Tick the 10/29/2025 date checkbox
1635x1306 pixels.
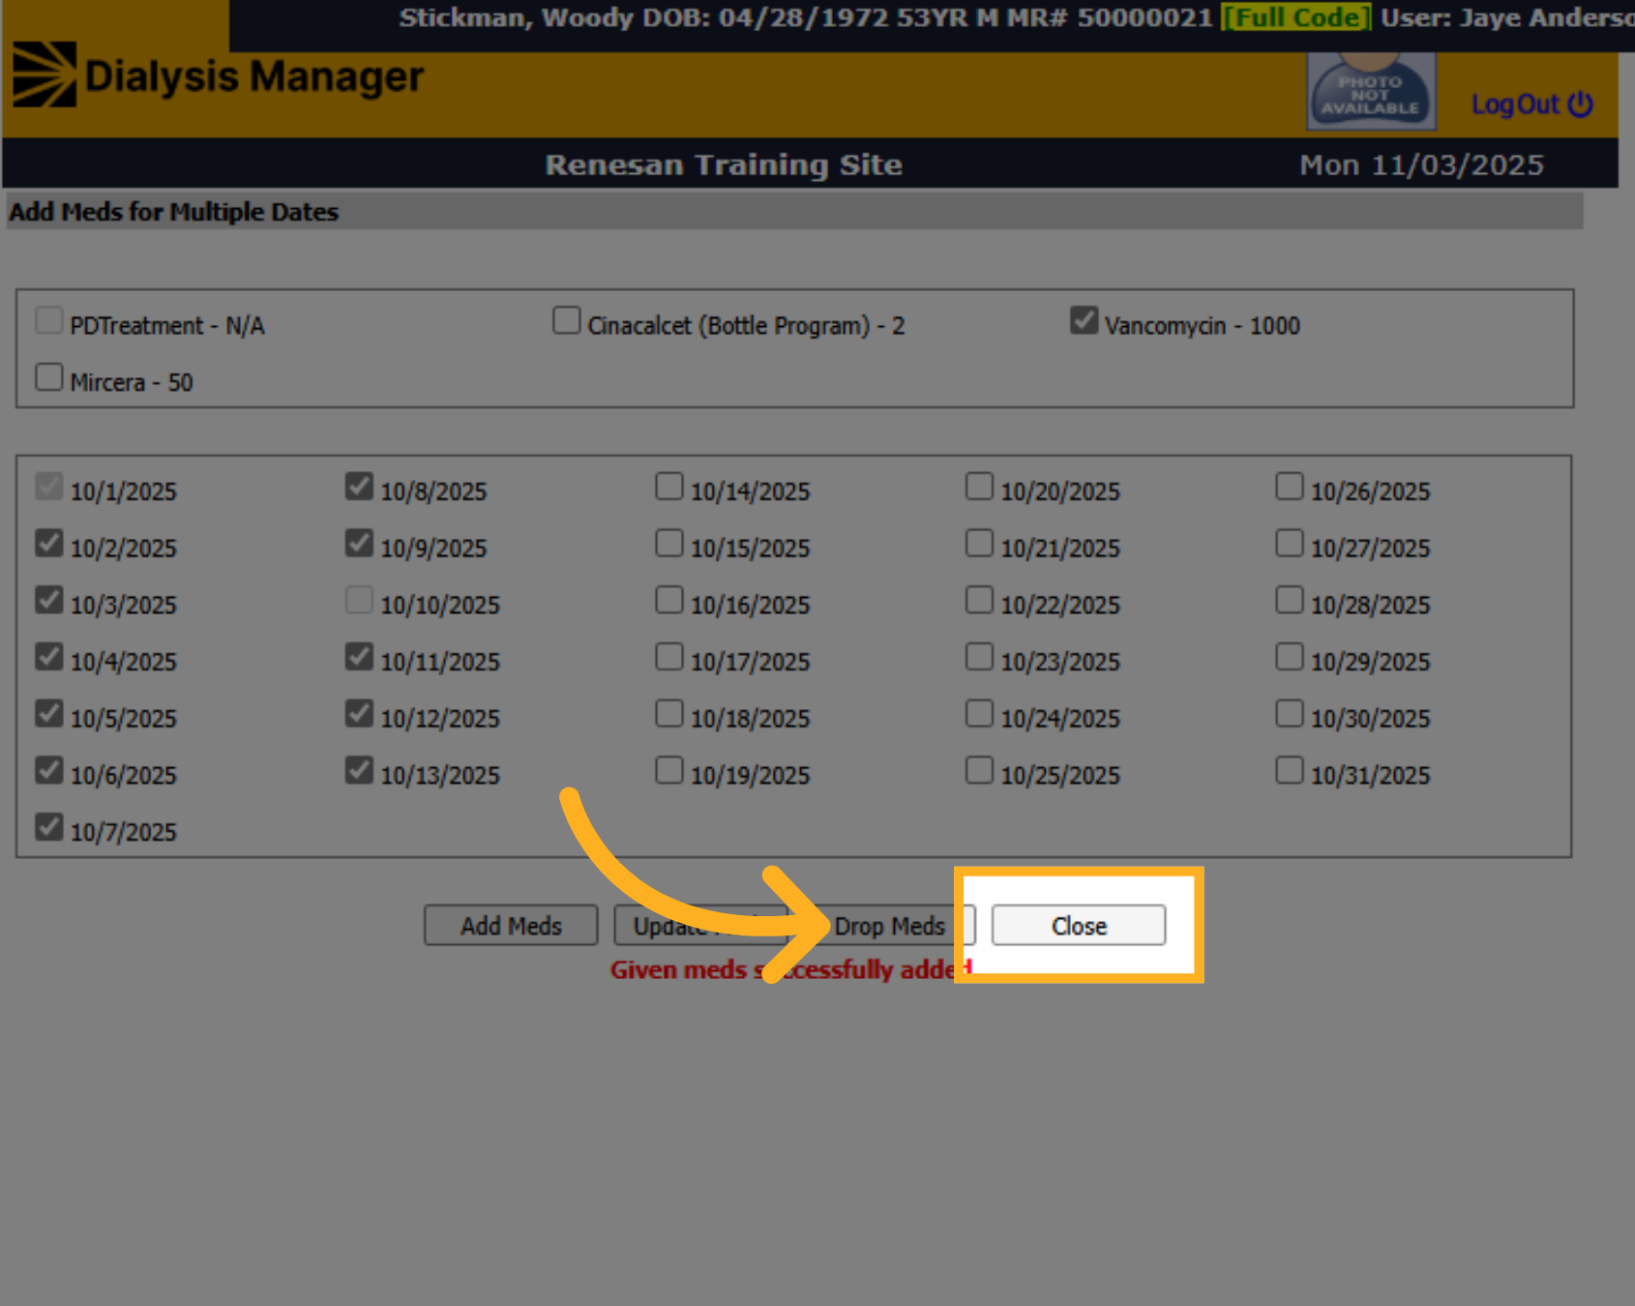point(1290,657)
